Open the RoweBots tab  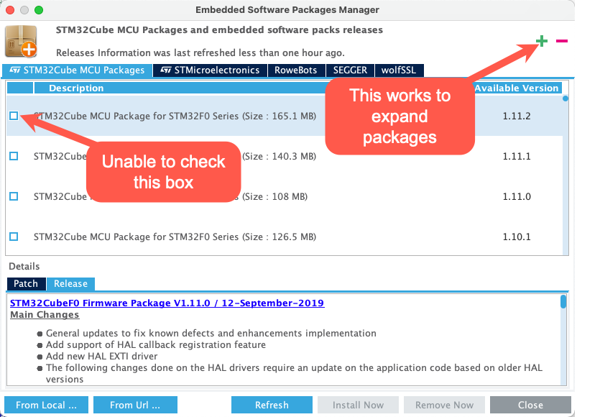point(296,70)
